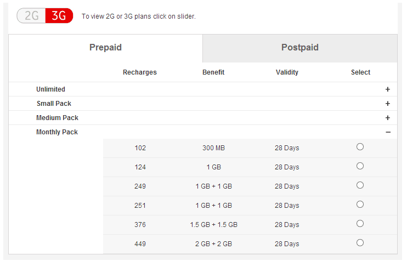Expand Small Pack using plus icon
This screenshot has width=407, height=261.
pyautogui.click(x=388, y=104)
